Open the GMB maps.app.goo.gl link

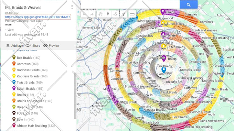pyautogui.click(x=38, y=17)
